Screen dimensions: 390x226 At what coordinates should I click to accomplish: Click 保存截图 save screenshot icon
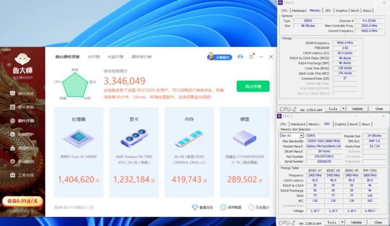[231, 207]
